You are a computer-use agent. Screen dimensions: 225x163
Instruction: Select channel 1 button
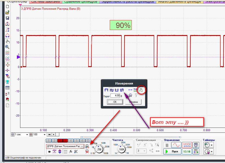49,141
